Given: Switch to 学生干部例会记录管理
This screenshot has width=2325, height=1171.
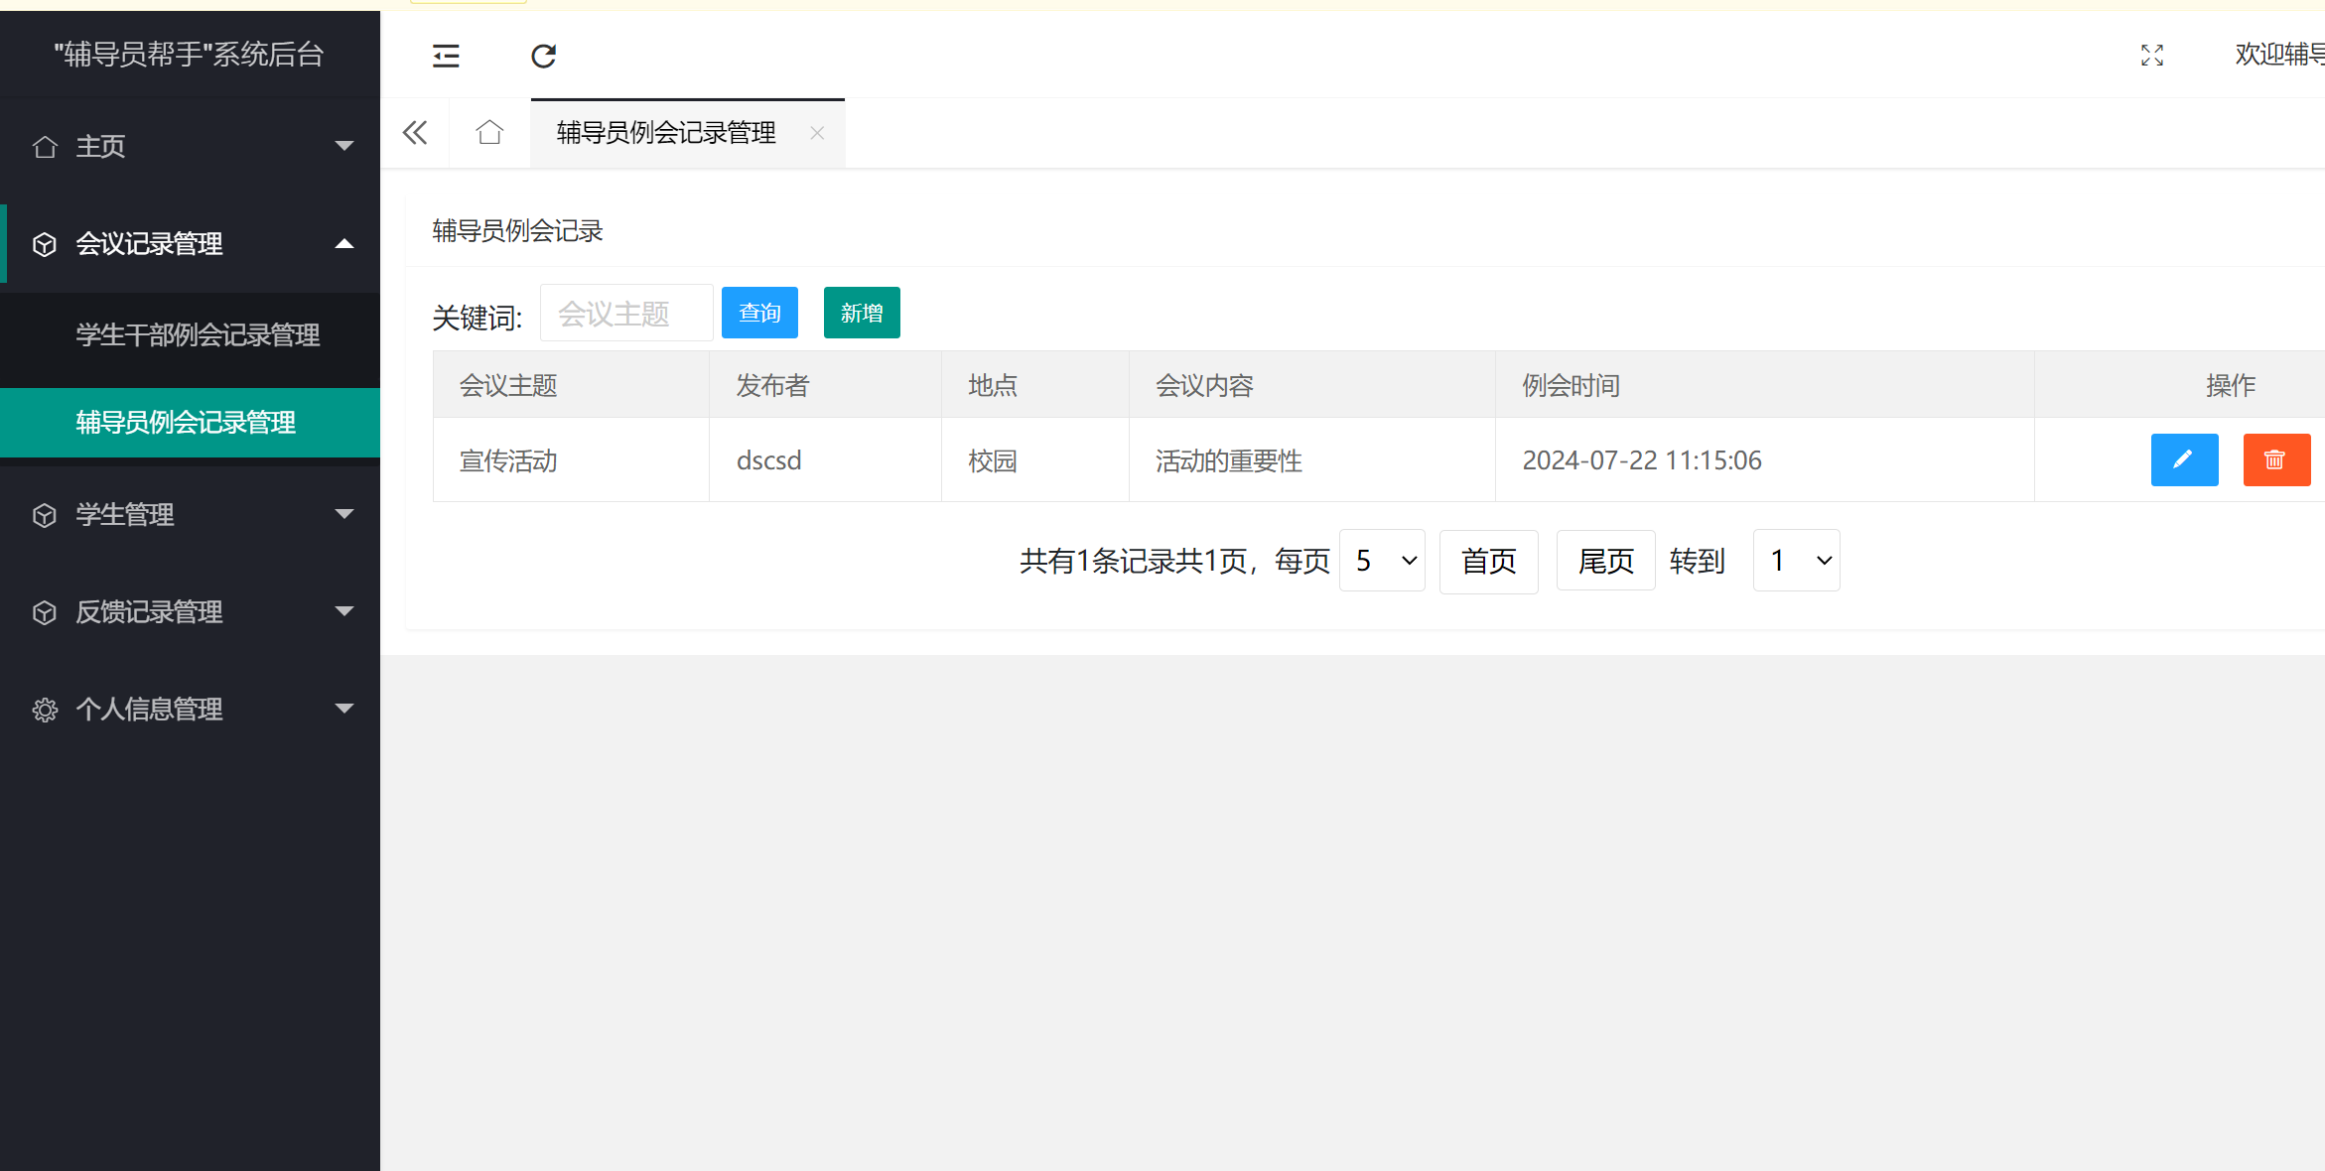Looking at the screenshot, I should coord(198,335).
